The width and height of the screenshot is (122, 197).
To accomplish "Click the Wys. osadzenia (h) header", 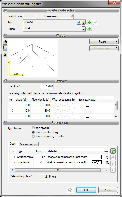I will coord(64,100).
